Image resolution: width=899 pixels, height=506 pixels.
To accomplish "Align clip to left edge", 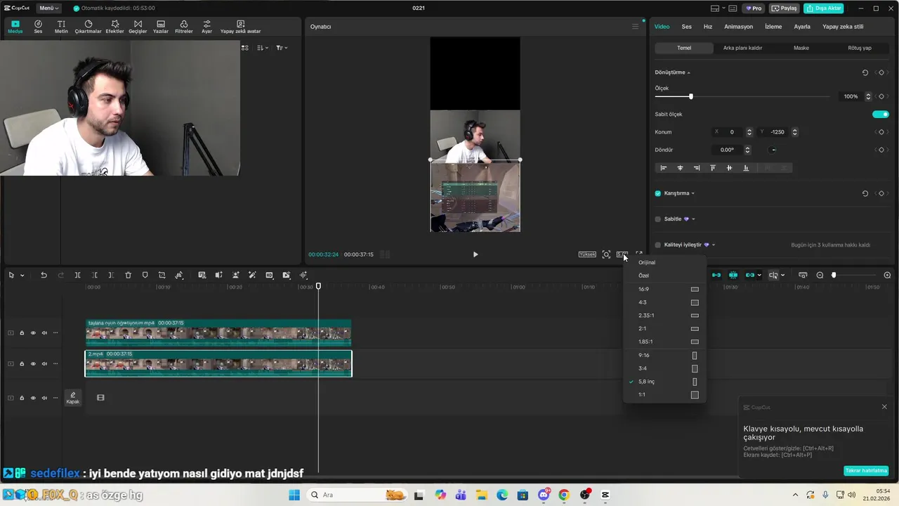I will point(664,168).
